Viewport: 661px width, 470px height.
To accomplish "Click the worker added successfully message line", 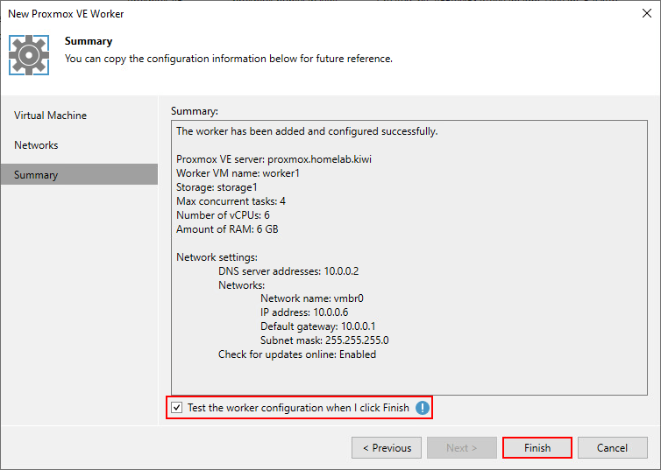I will (307, 131).
